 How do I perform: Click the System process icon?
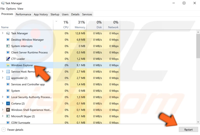pos(8,91)
